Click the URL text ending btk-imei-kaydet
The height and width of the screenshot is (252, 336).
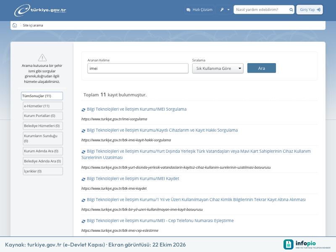point(114,188)
